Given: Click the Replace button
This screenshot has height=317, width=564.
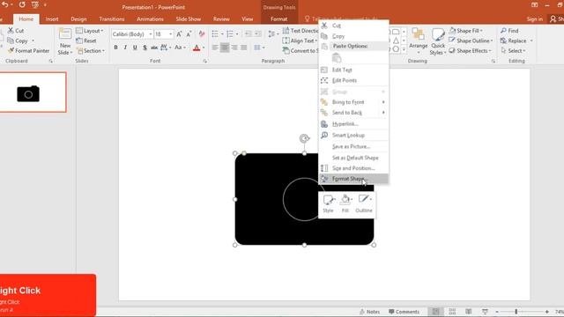Looking at the screenshot, I should pos(513,41).
